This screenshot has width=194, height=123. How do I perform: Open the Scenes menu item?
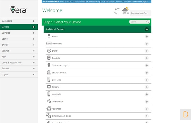click(x=19, y=39)
